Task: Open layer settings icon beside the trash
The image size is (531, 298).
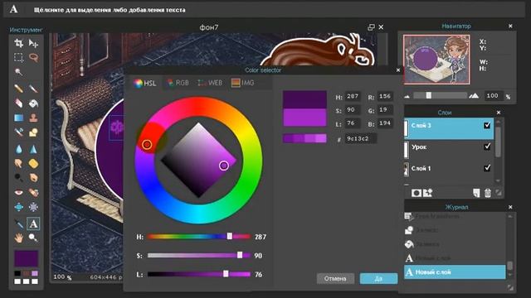Action: [x=499, y=193]
